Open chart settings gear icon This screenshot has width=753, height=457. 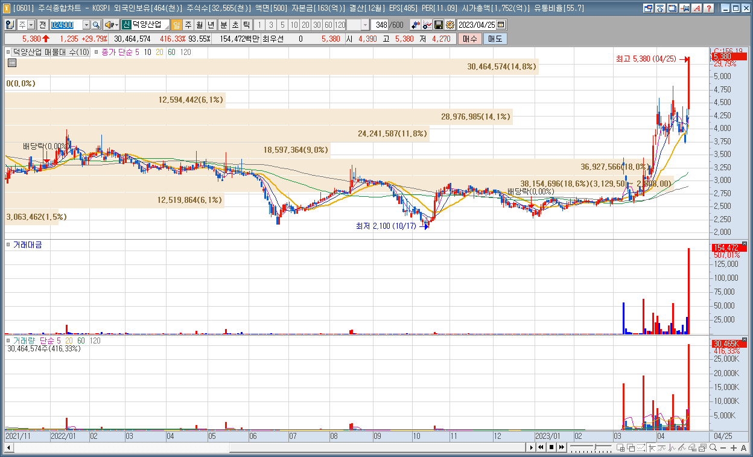coord(450,25)
